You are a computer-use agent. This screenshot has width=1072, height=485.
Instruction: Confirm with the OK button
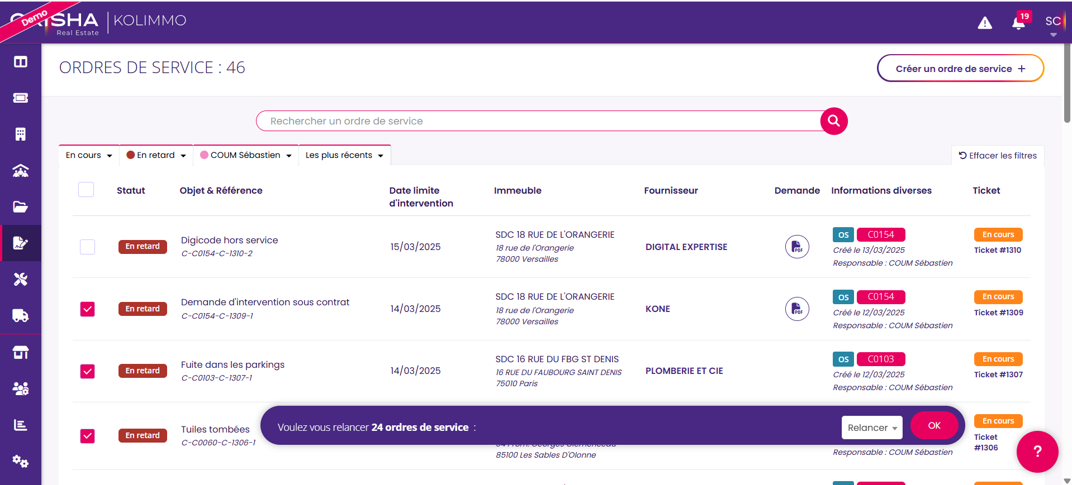point(935,425)
